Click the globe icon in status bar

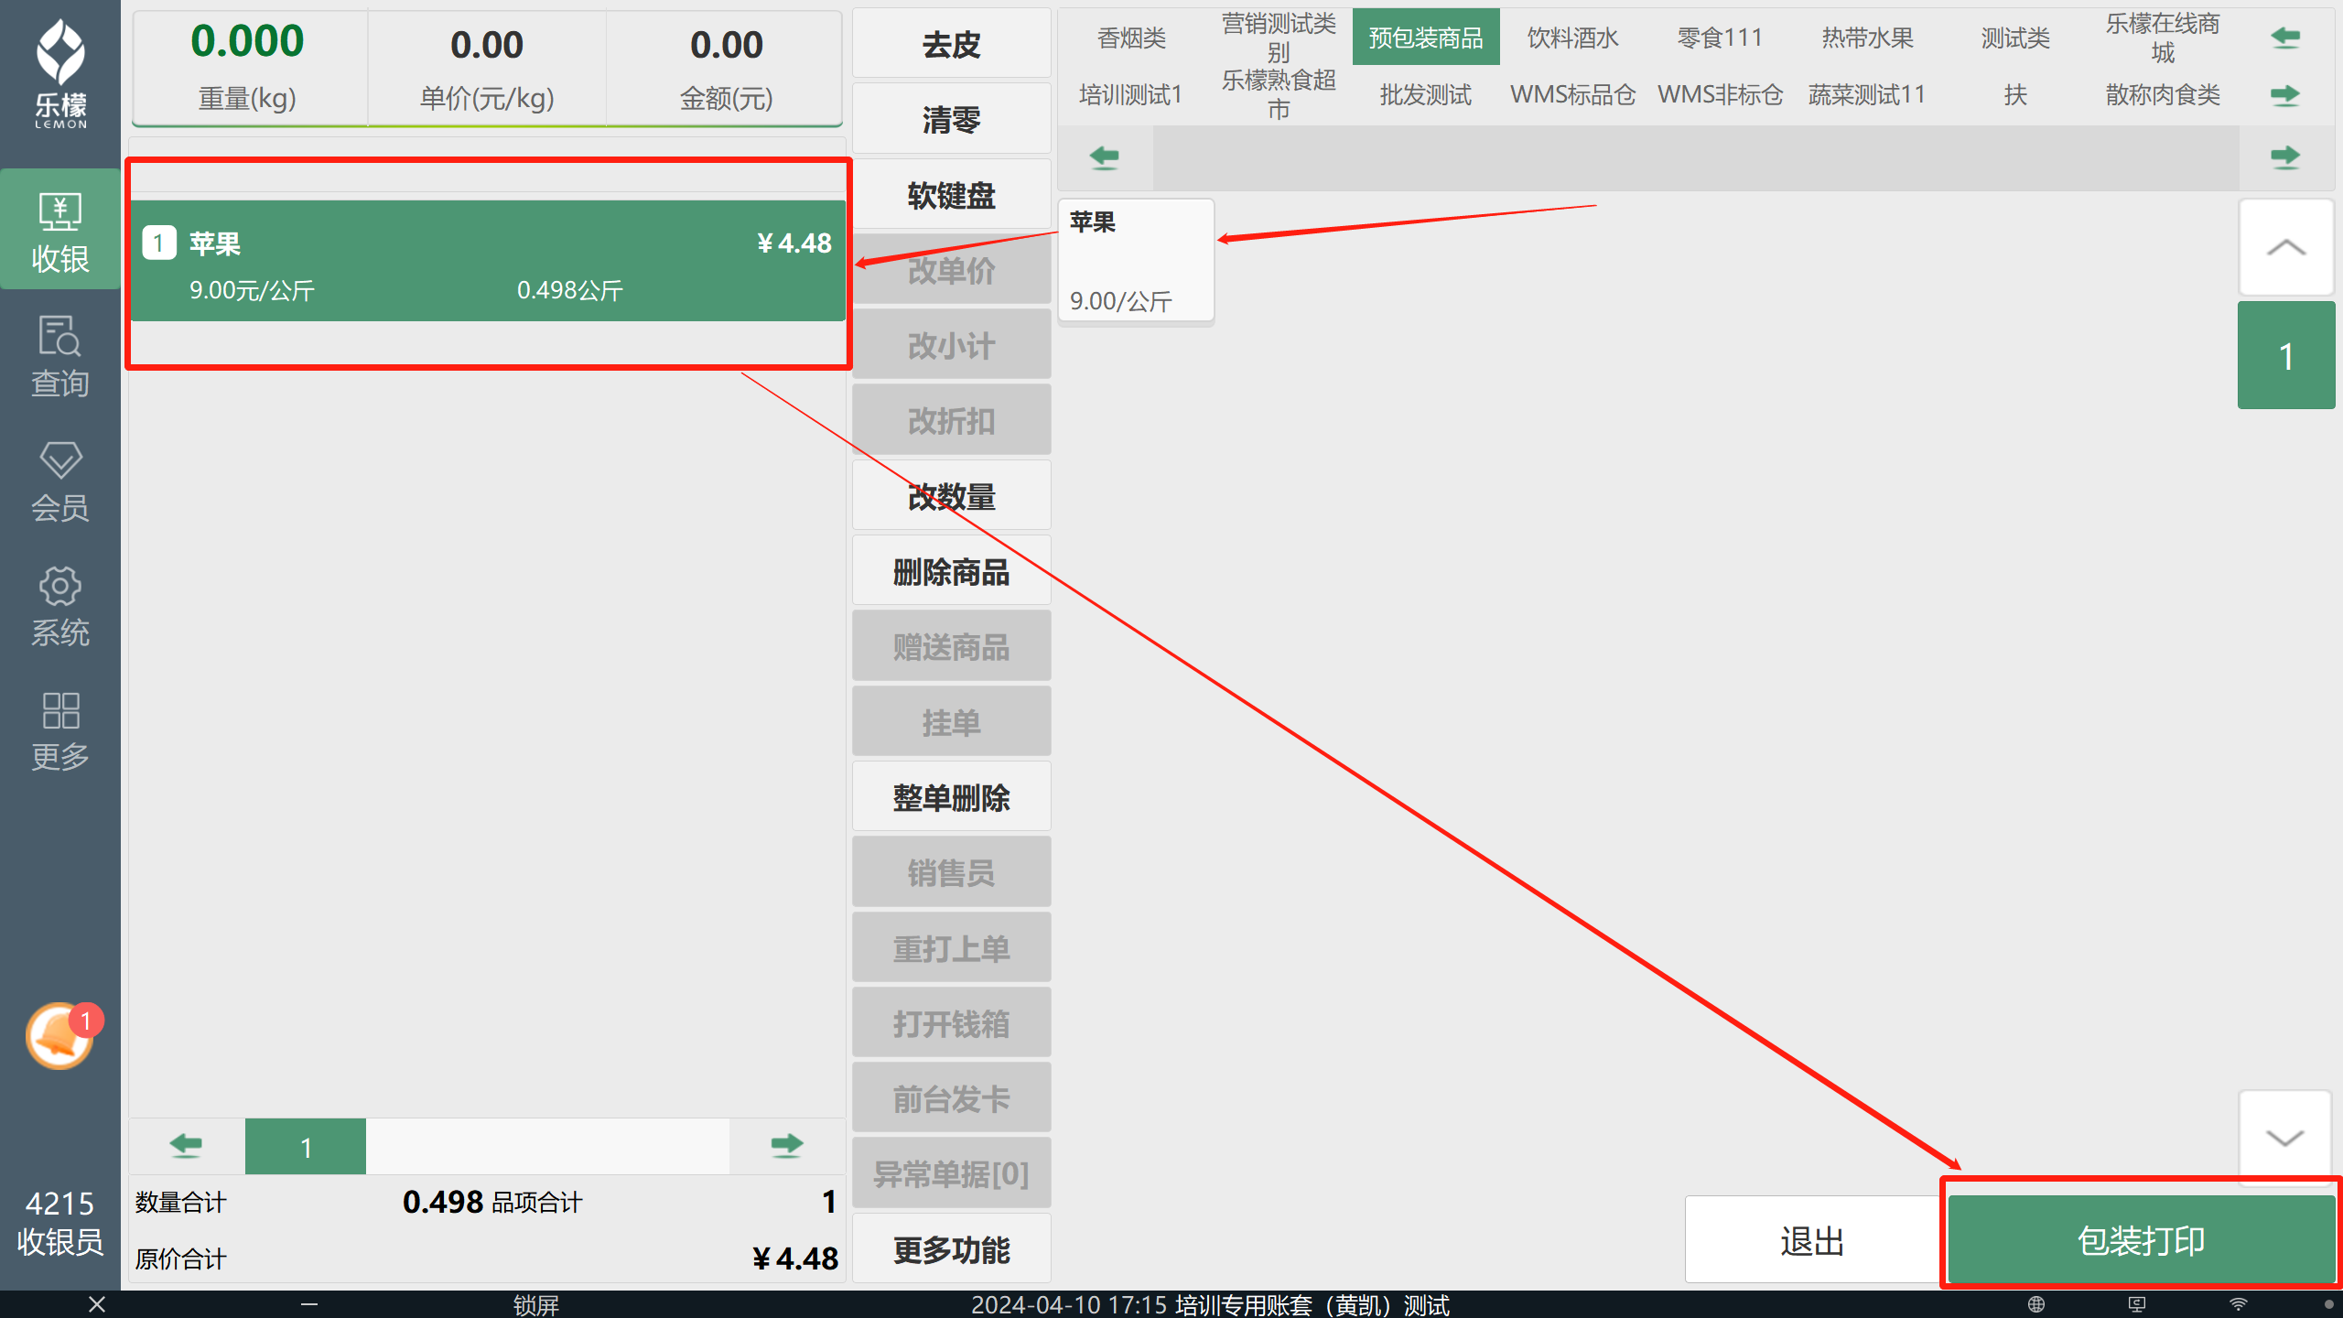point(2036,1304)
